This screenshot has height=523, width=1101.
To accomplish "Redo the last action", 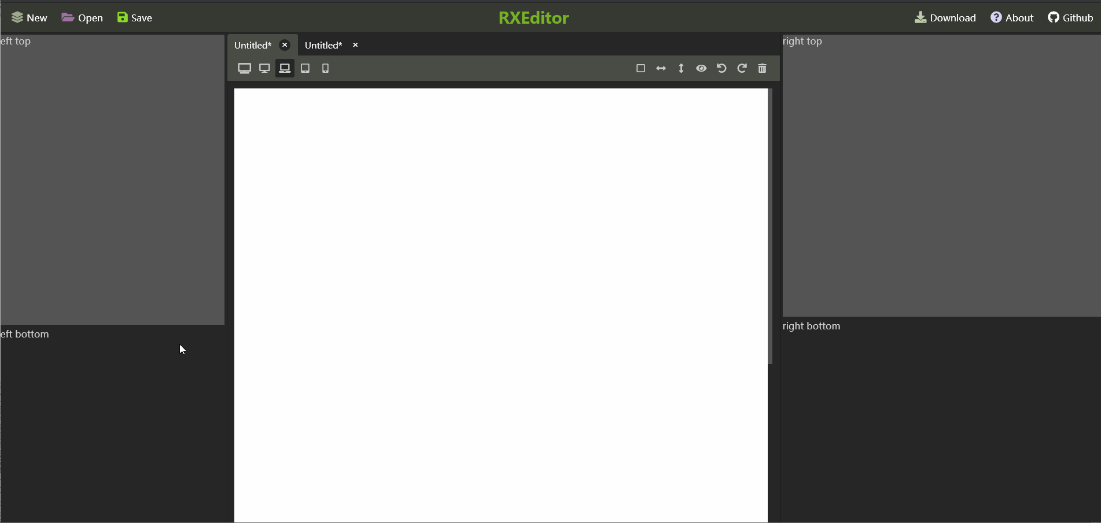I will coord(742,68).
